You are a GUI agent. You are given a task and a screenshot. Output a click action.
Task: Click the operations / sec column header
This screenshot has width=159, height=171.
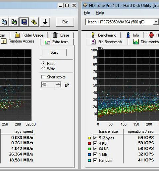click(141, 131)
